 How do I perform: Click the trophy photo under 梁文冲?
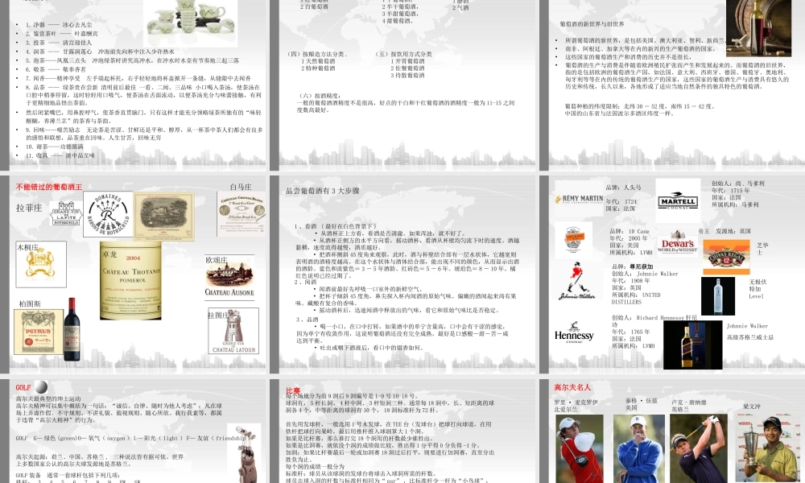[x=767, y=448]
